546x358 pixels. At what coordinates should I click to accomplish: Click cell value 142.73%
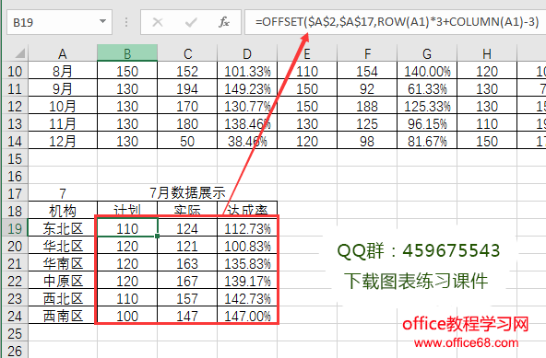click(247, 298)
